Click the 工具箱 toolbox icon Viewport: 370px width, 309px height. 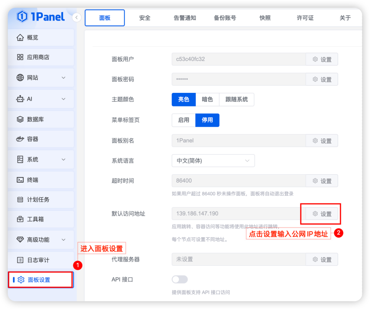[x=20, y=219]
